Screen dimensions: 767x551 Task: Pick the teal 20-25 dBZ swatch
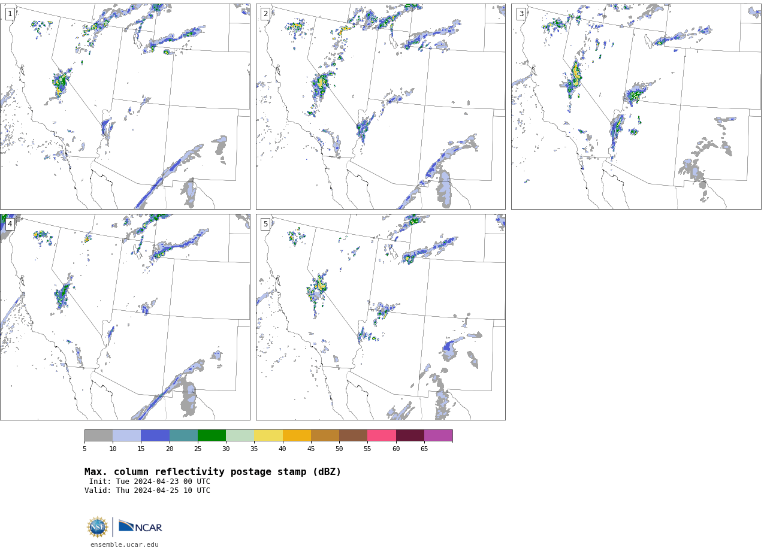(x=183, y=435)
